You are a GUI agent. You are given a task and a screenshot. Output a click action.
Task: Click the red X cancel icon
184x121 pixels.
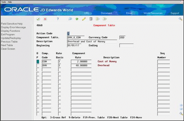(45, 19)
